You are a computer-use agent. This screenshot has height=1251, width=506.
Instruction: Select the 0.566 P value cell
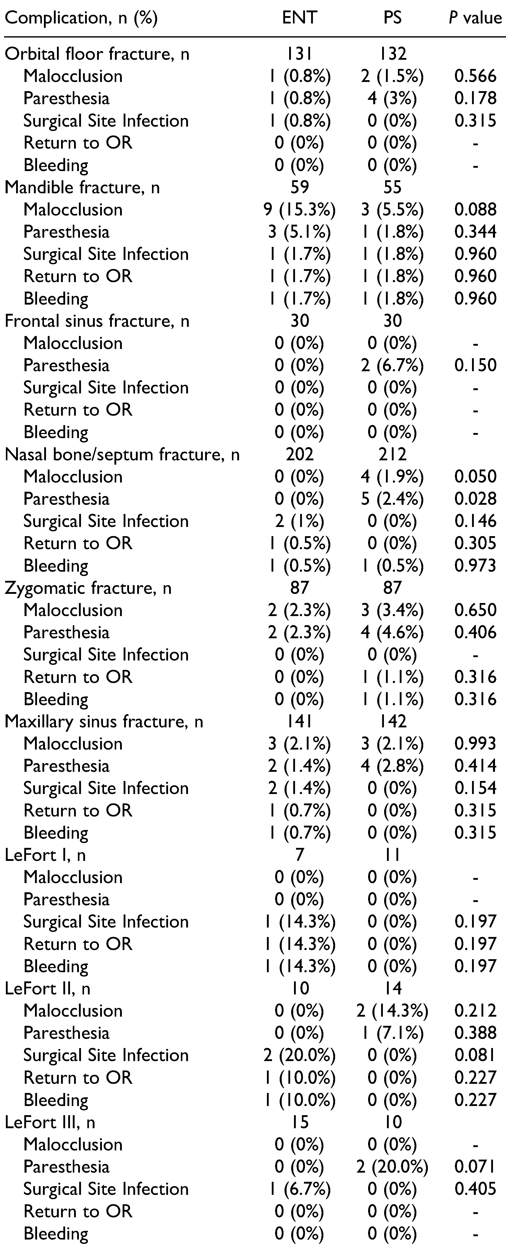click(x=475, y=76)
